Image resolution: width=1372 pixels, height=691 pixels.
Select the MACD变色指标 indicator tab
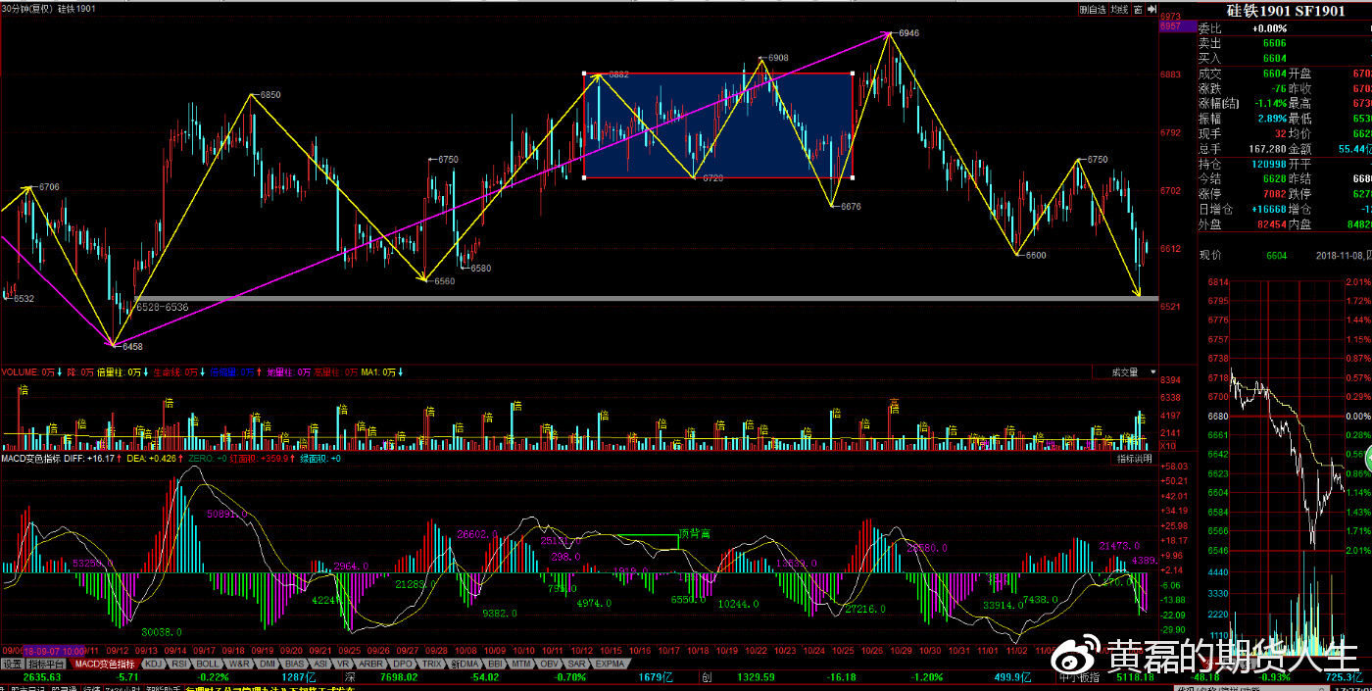pyautogui.click(x=103, y=664)
